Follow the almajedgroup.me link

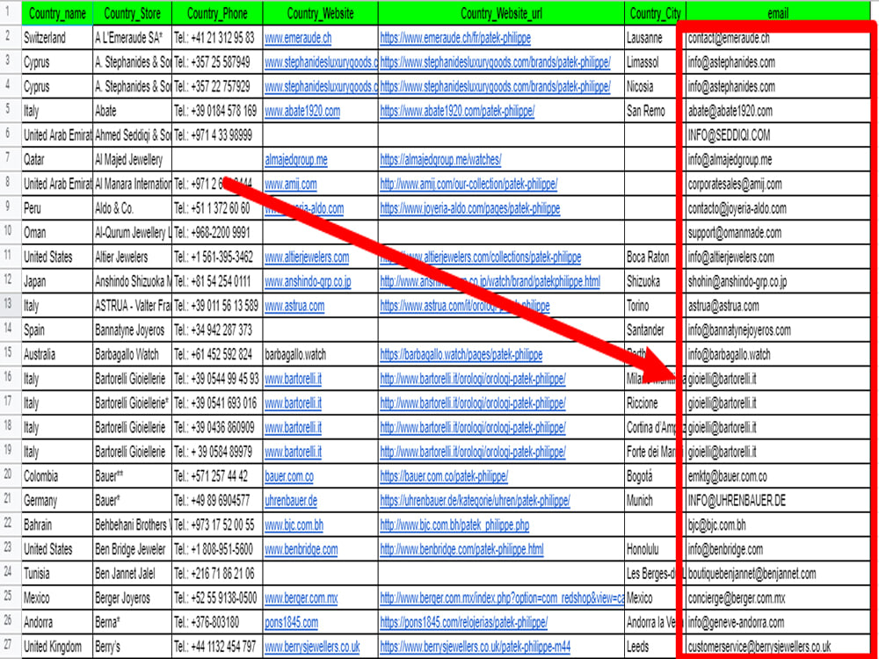(296, 160)
